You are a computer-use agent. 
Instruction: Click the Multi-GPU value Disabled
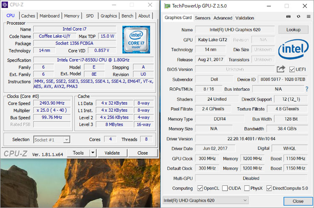point(251,178)
